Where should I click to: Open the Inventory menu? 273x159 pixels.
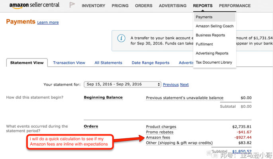point(93,6)
